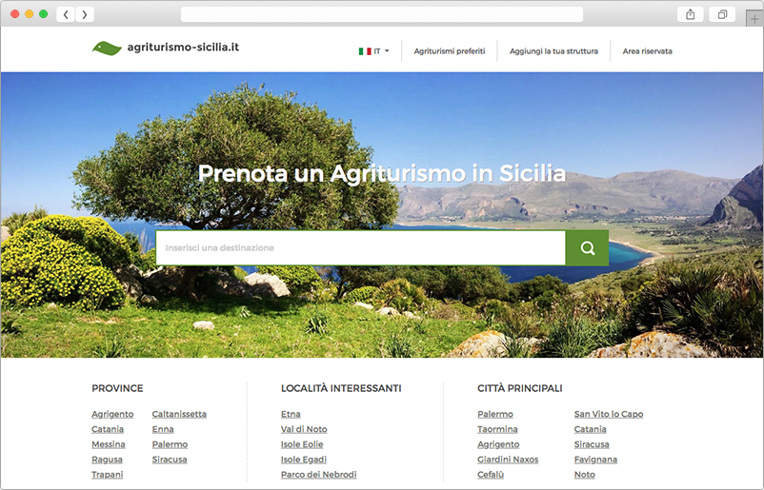Select the Caltanissetta province link
Image resolution: width=764 pixels, height=490 pixels.
coord(179,414)
